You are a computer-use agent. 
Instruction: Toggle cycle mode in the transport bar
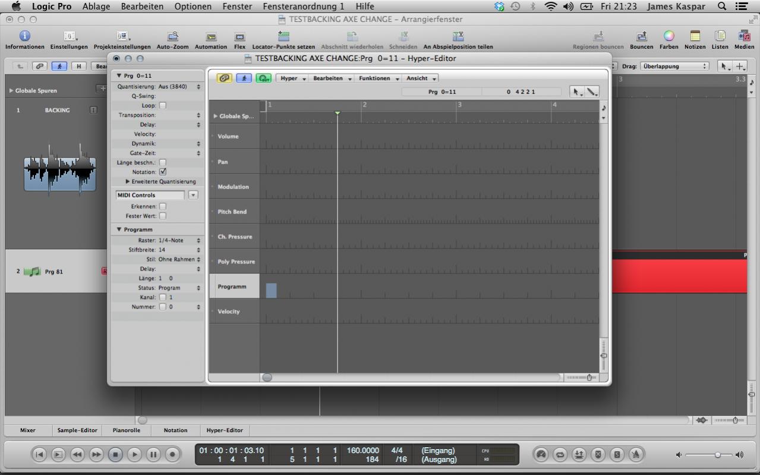(x=560, y=455)
